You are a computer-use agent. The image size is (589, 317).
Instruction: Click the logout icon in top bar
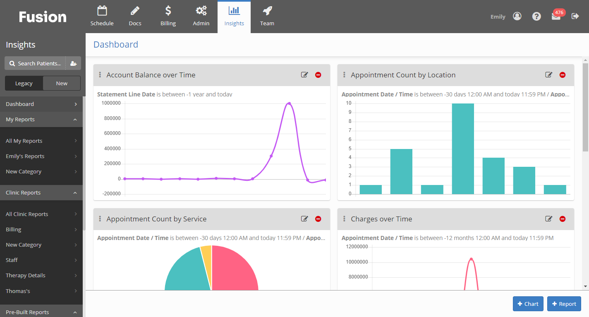coord(575,16)
